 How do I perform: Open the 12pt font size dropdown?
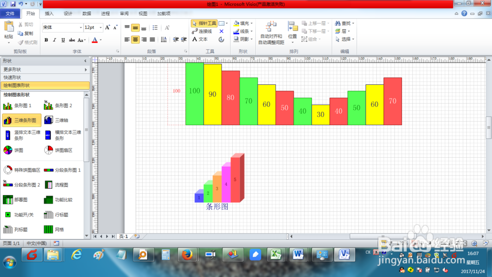100,28
